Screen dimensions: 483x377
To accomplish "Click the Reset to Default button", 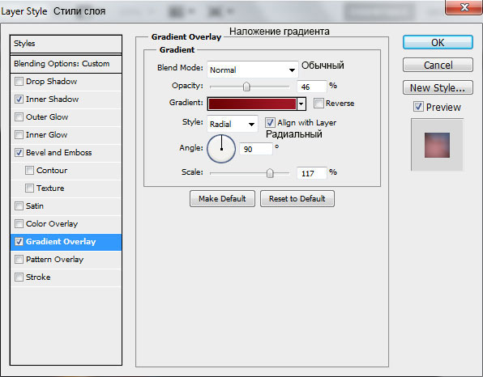I will click(297, 199).
